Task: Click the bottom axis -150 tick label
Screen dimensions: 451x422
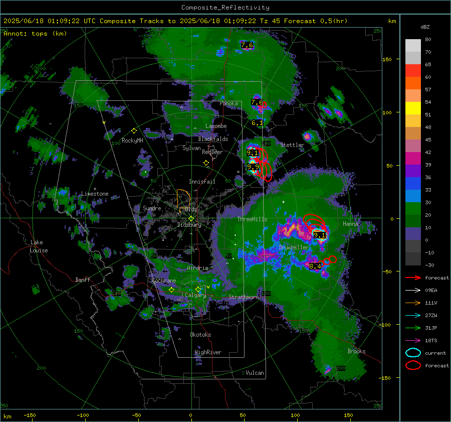Action: tap(30, 415)
